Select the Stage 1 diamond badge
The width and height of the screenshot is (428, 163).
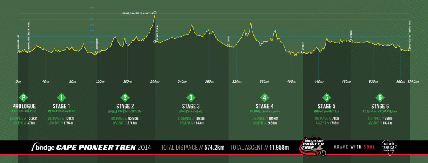click(61, 97)
